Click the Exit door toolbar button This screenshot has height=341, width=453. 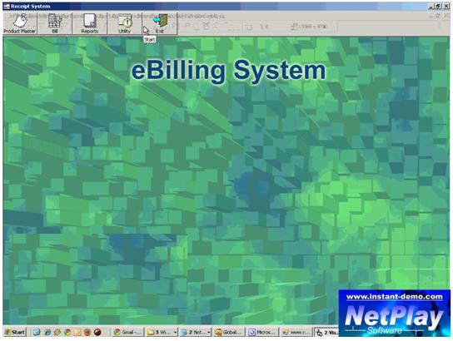(x=160, y=23)
